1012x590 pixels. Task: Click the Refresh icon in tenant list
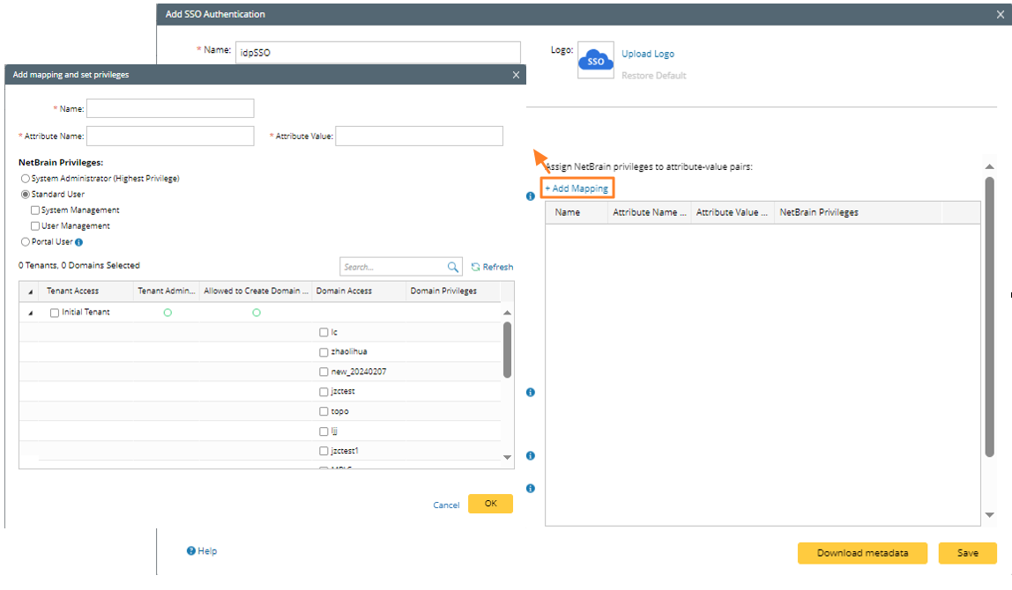tap(476, 267)
